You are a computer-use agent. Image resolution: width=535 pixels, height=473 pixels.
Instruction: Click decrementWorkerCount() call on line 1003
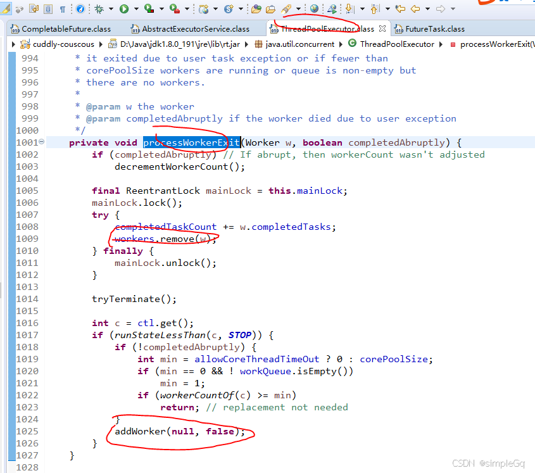pos(179,167)
